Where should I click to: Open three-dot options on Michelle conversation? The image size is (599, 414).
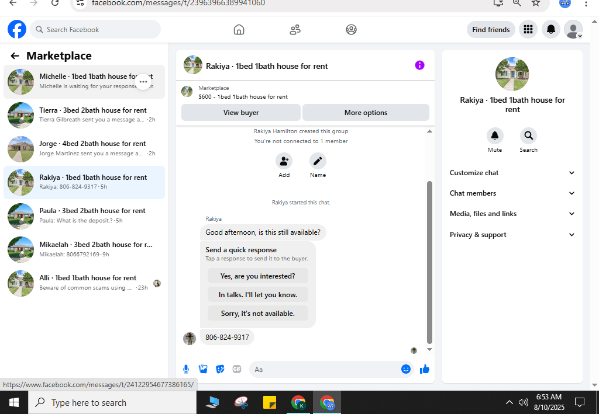point(143,82)
